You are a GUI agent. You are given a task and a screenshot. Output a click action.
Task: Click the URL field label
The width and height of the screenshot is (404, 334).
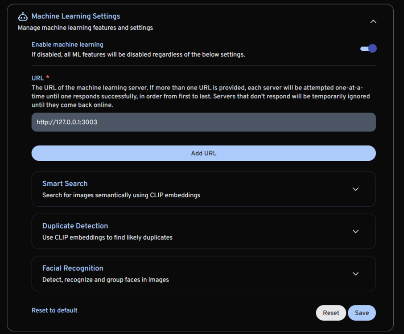[x=37, y=78]
